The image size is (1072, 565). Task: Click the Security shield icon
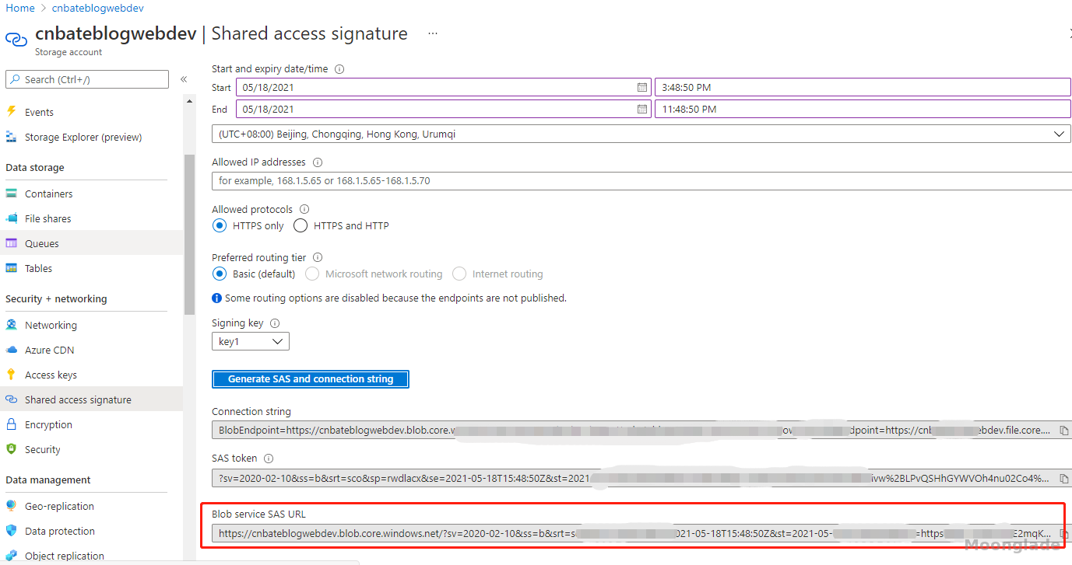11,449
